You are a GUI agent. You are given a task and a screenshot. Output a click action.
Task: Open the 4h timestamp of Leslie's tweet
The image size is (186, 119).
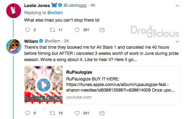coord(93,5)
